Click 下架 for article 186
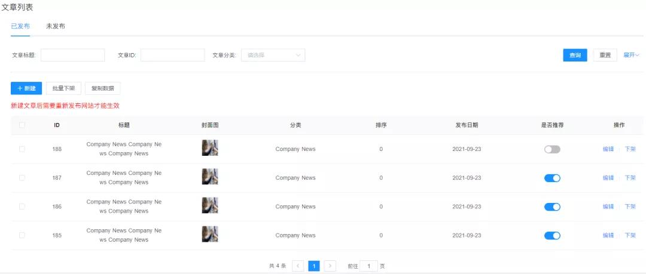 630,207
